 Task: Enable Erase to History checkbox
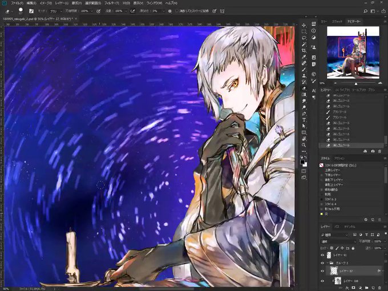(x=177, y=11)
